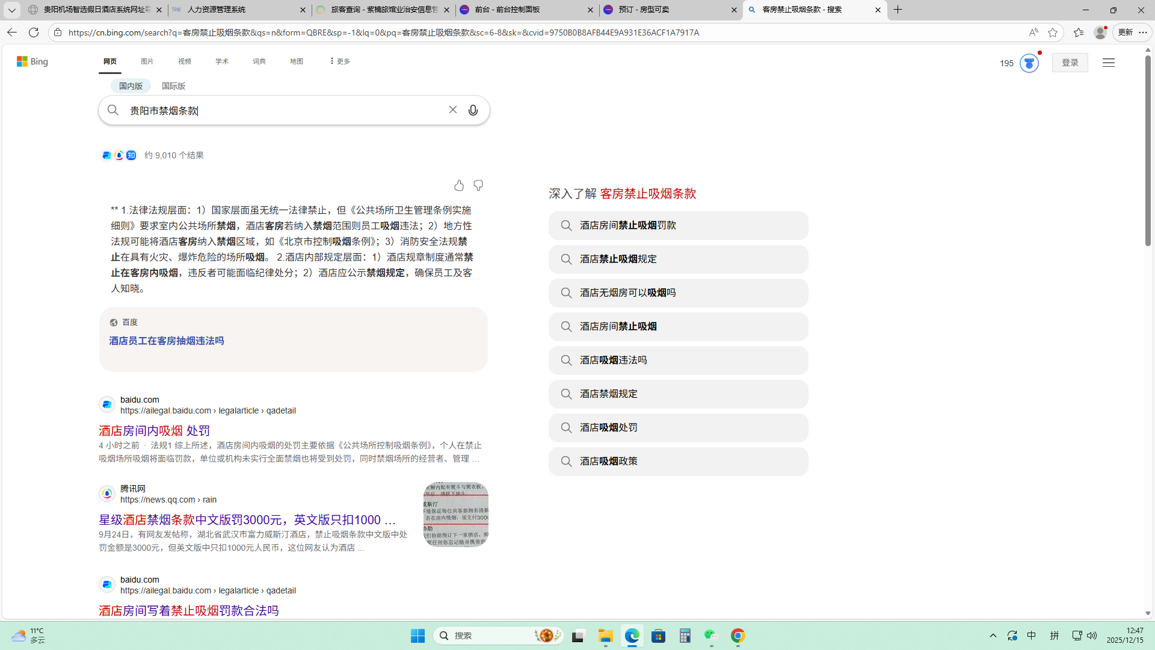
Task: Click the read aloud icon in address bar
Action: tap(1033, 32)
